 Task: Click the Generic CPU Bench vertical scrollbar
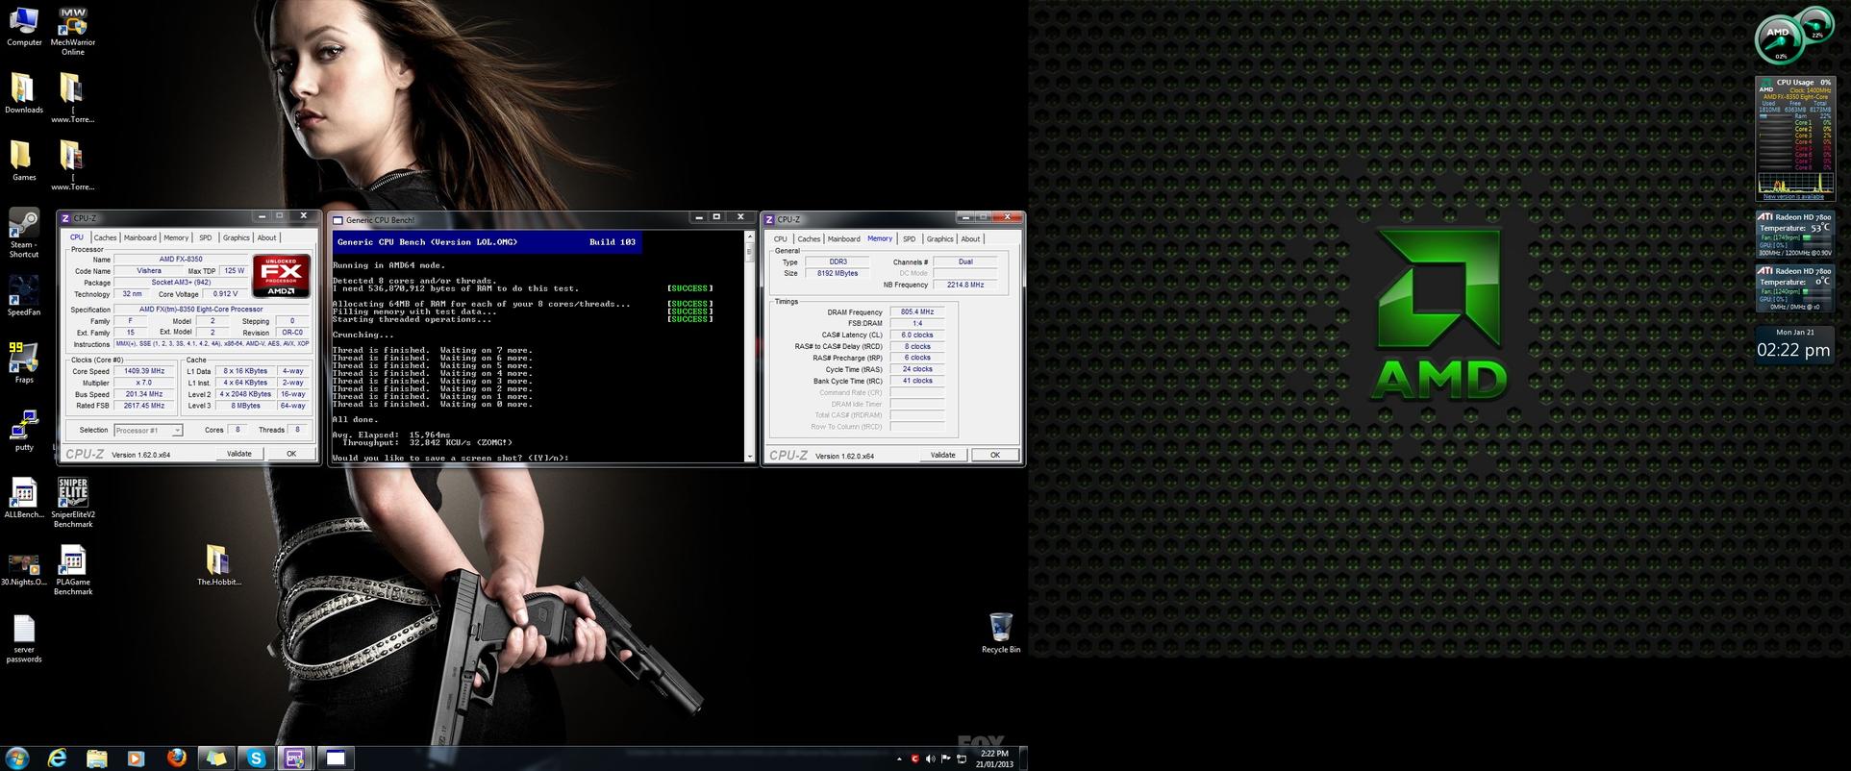click(750, 346)
